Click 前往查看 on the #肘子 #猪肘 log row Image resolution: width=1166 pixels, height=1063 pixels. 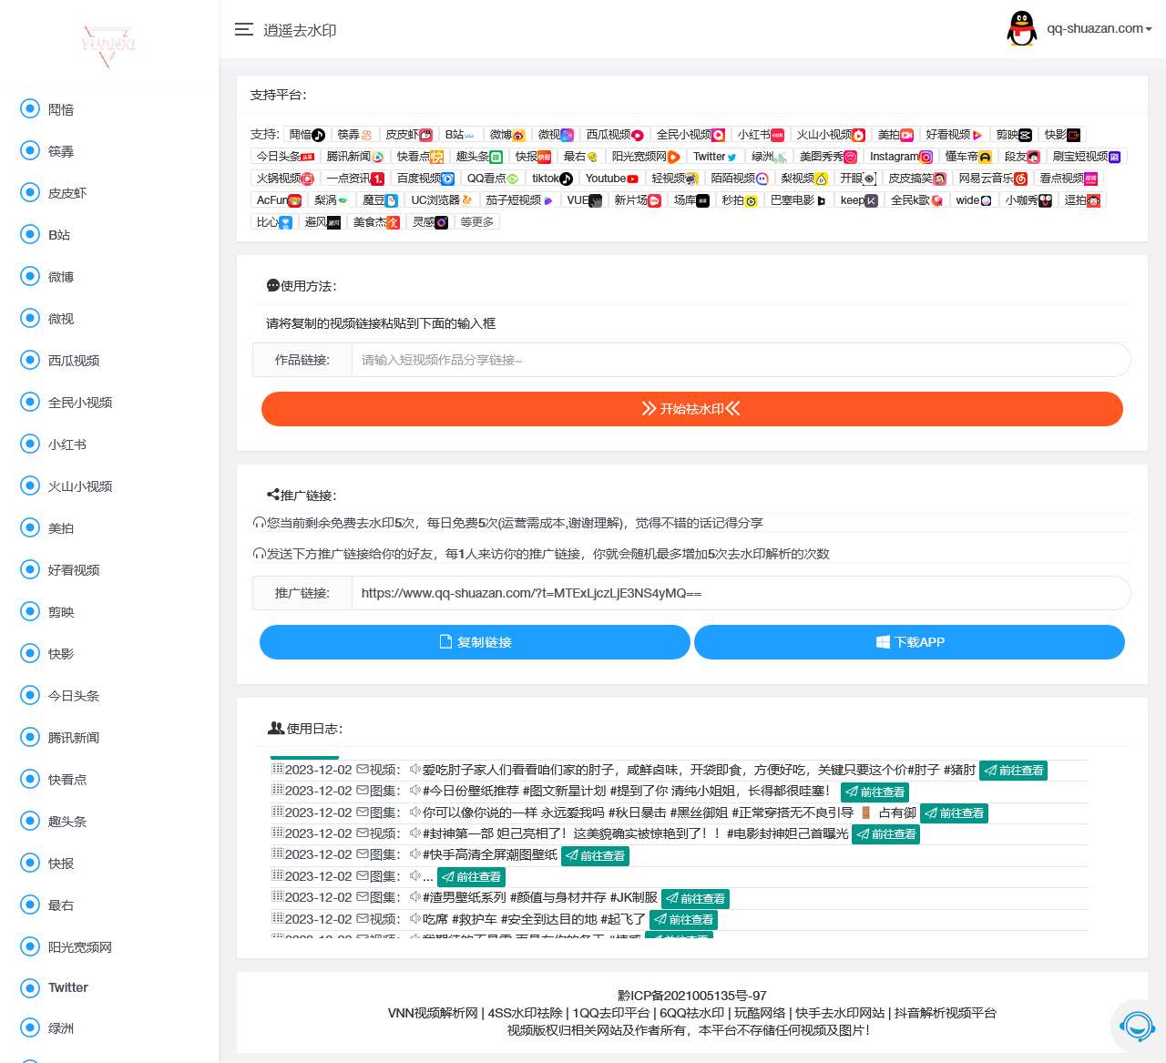click(x=1013, y=771)
